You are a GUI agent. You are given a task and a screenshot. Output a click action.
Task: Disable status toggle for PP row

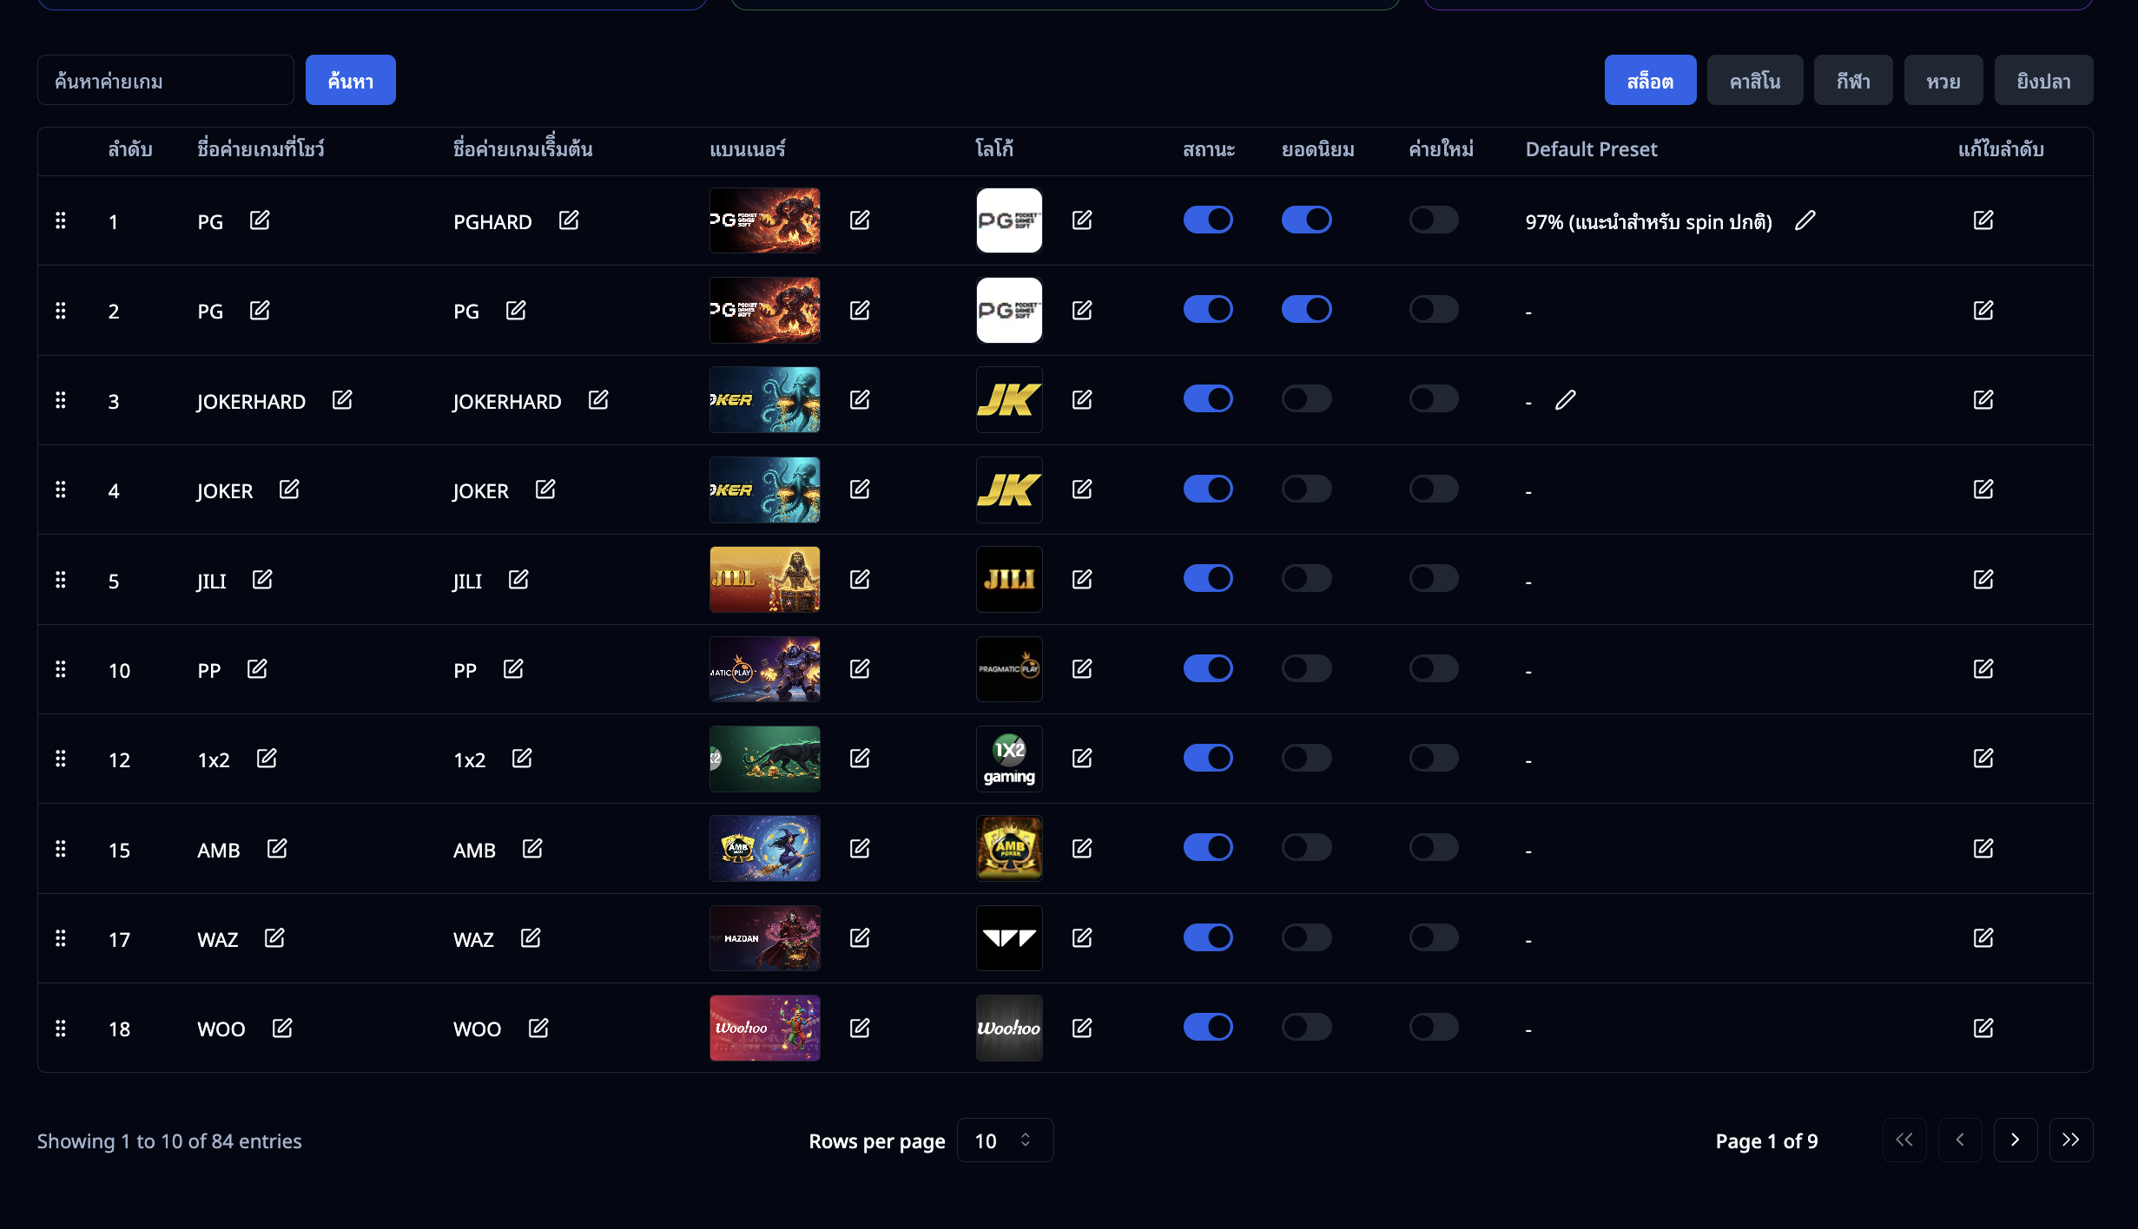[x=1208, y=668]
